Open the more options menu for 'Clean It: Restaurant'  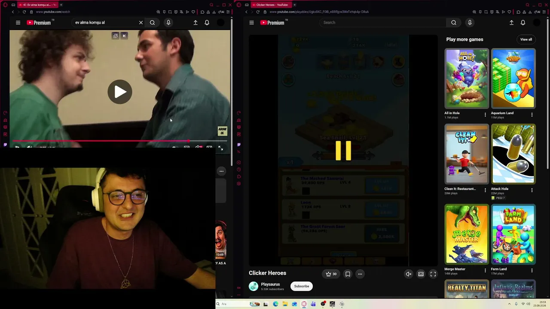485,190
